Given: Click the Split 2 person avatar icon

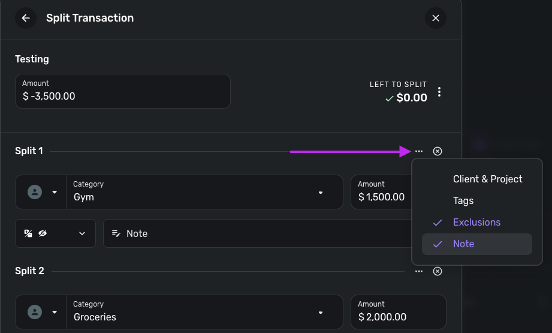Looking at the screenshot, I should click(x=35, y=312).
